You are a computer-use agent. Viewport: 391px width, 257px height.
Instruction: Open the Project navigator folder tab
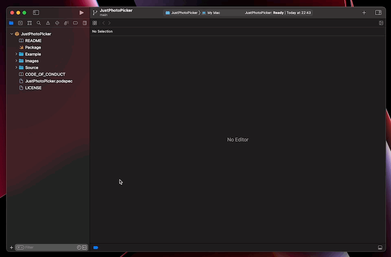[x=11, y=23]
